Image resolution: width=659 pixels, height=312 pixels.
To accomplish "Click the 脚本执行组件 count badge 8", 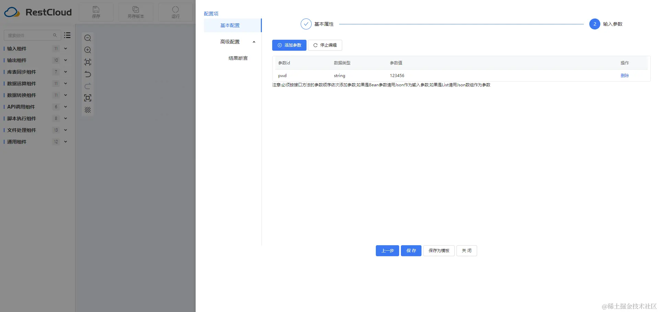I will [x=56, y=118].
